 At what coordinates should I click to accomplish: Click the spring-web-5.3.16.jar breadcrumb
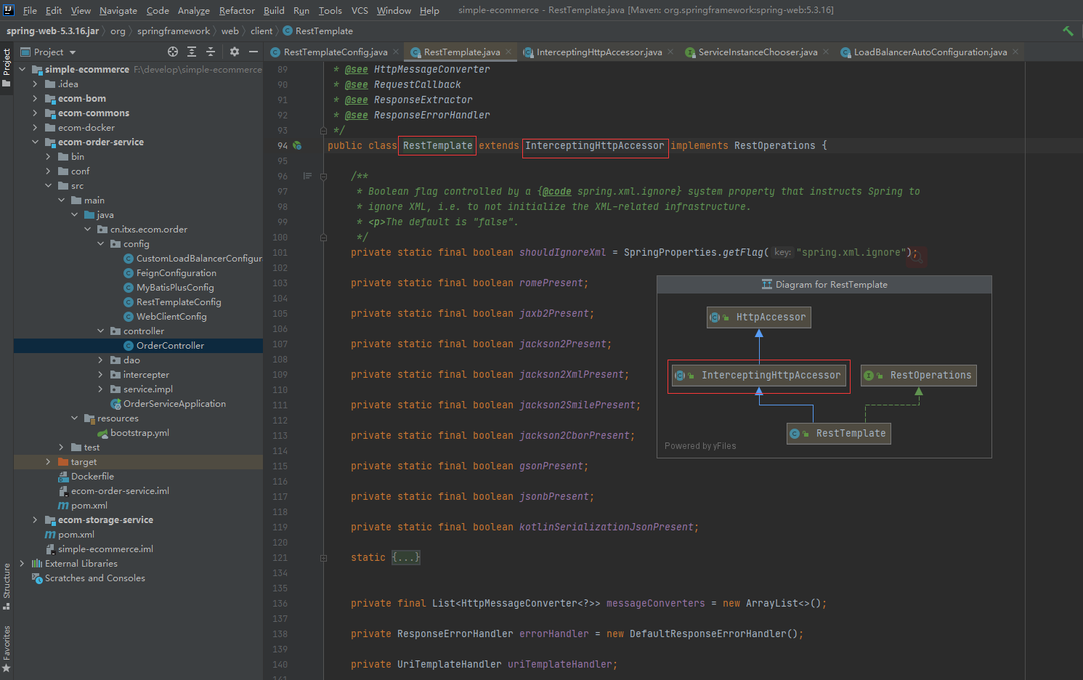pos(52,31)
